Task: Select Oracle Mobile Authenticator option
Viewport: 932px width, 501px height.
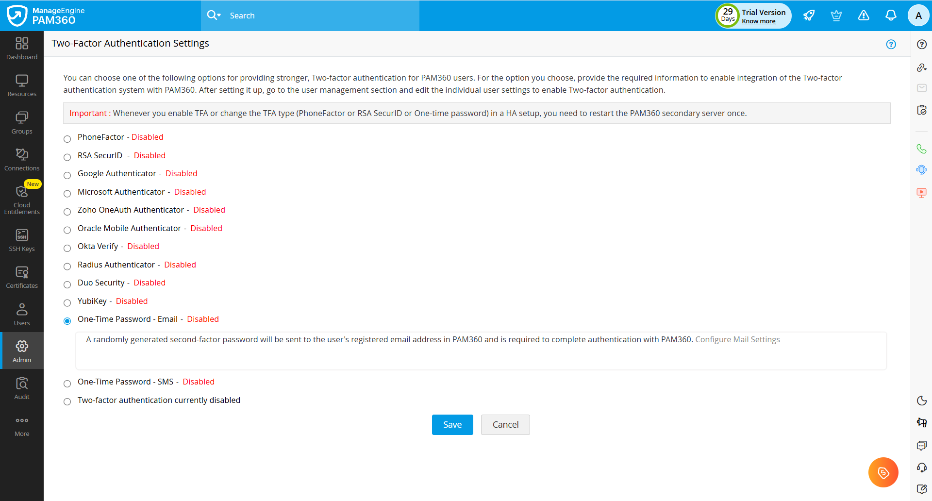Action: pos(67,230)
